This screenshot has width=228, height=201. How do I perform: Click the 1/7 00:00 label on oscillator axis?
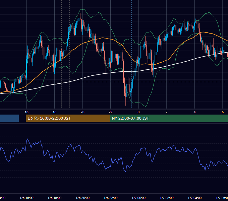click(138, 198)
